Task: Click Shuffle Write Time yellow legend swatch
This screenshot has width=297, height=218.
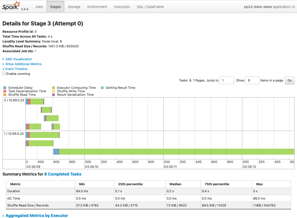Action: [x=54, y=91]
